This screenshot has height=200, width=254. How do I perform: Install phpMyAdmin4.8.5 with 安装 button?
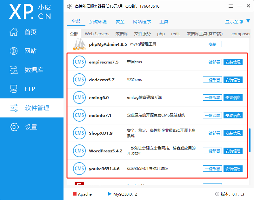212,44
